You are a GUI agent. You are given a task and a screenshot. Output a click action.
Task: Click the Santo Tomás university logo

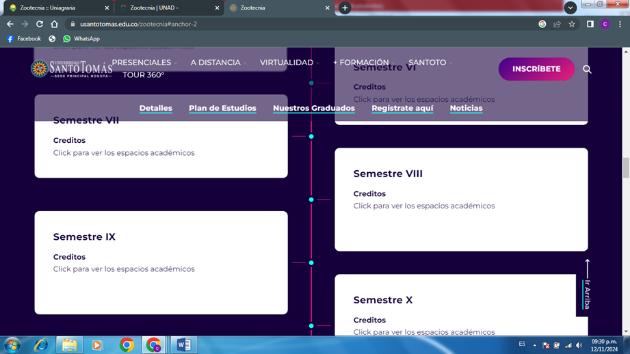tap(71, 68)
